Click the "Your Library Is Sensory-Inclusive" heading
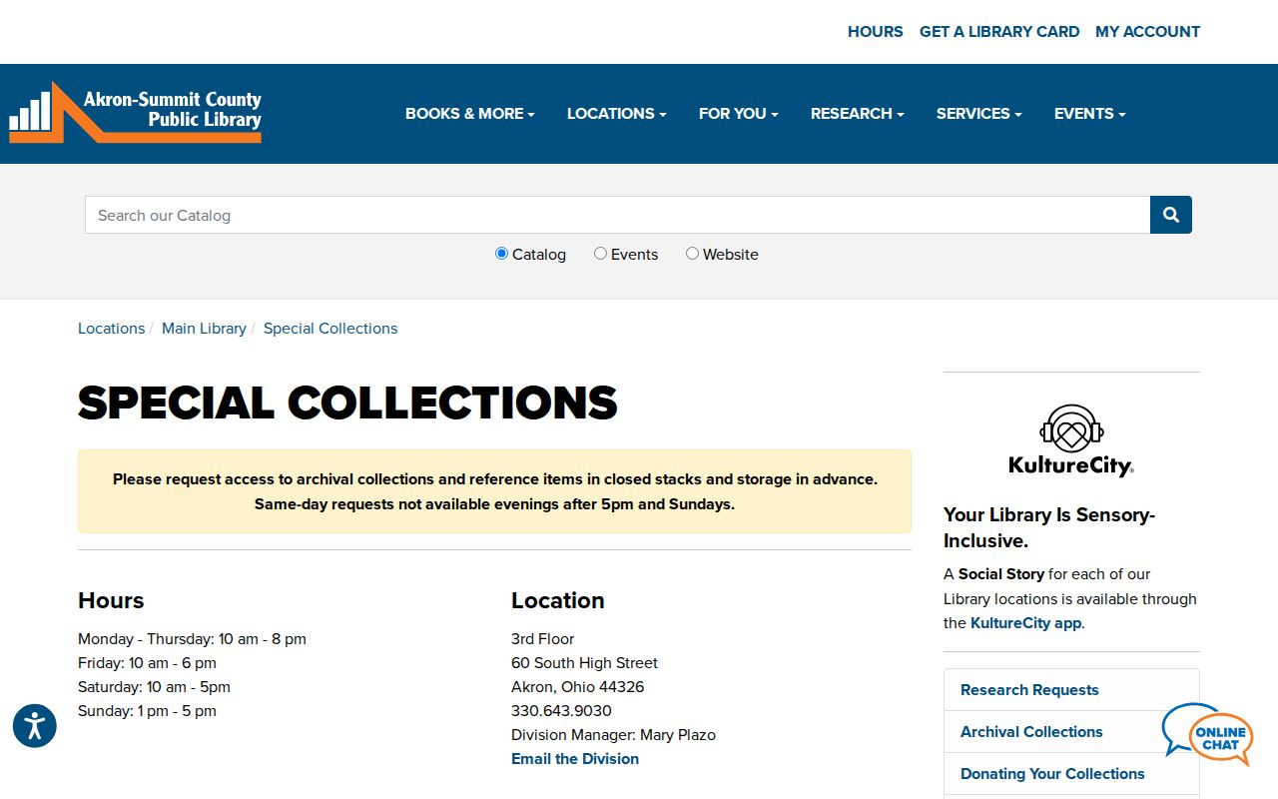The height and width of the screenshot is (799, 1278). (x=1049, y=527)
